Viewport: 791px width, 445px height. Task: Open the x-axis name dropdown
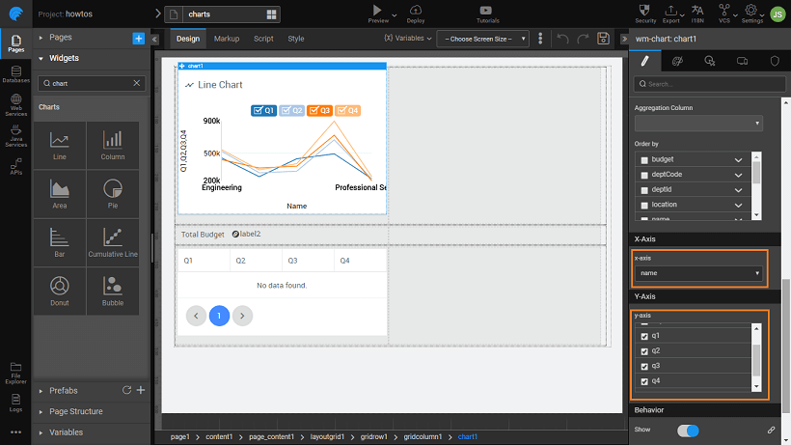tap(699, 273)
